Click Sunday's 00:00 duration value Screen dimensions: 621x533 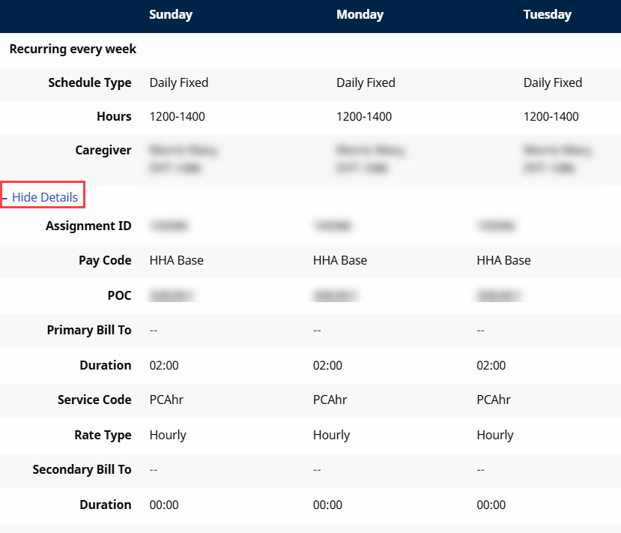tap(164, 505)
